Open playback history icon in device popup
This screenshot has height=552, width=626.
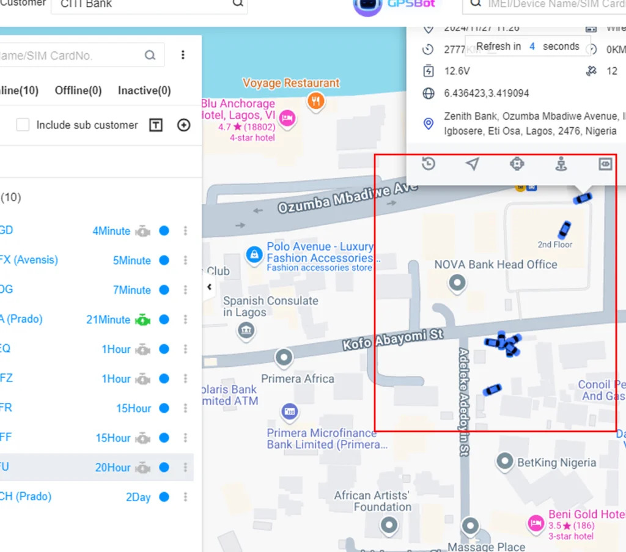click(x=429, y=164)
